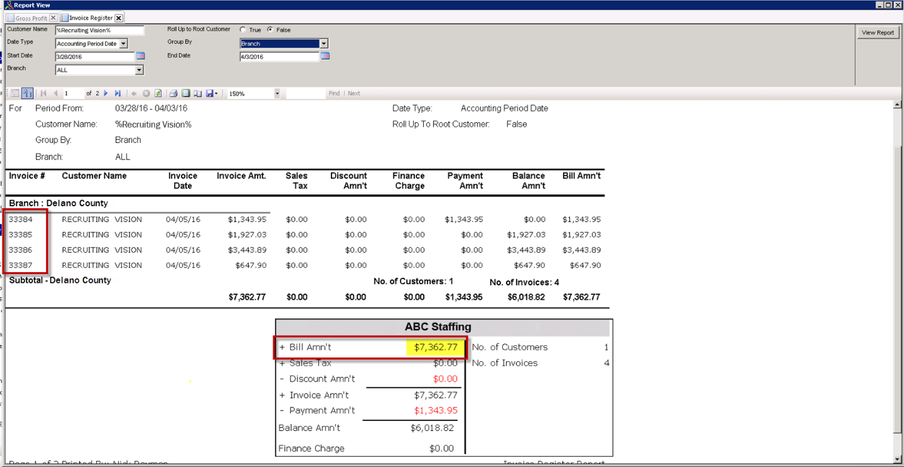The image size is (904, 467).
Task: Click invoice number 33385
Action: point(21,235)
